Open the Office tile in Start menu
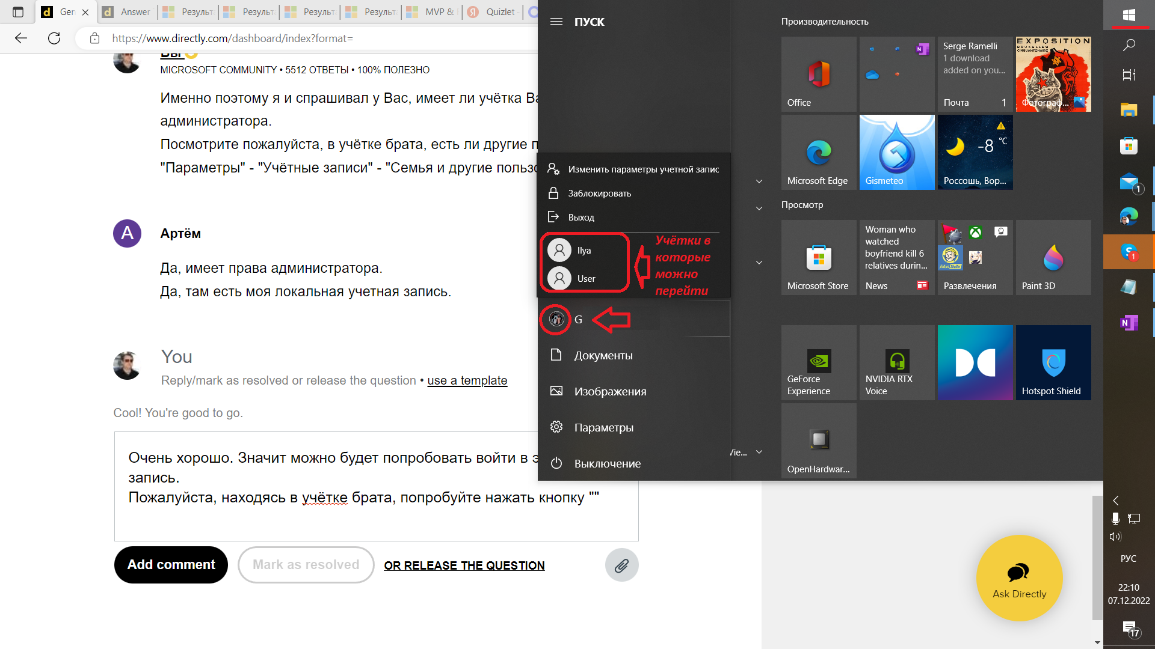 point(819,74)
